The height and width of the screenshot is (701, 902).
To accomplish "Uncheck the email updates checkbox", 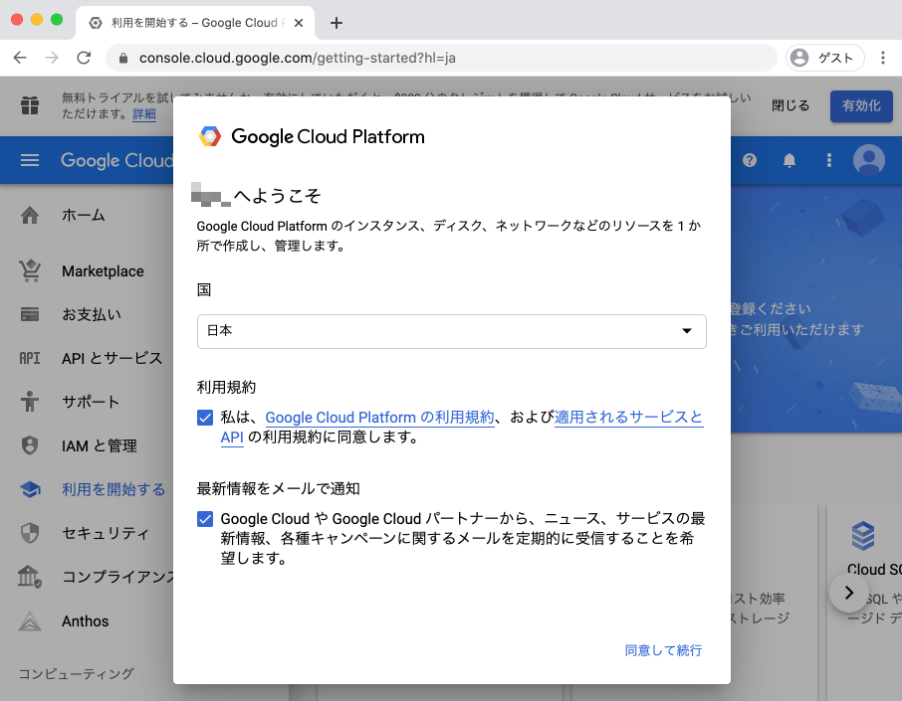I will coord(205,519).
